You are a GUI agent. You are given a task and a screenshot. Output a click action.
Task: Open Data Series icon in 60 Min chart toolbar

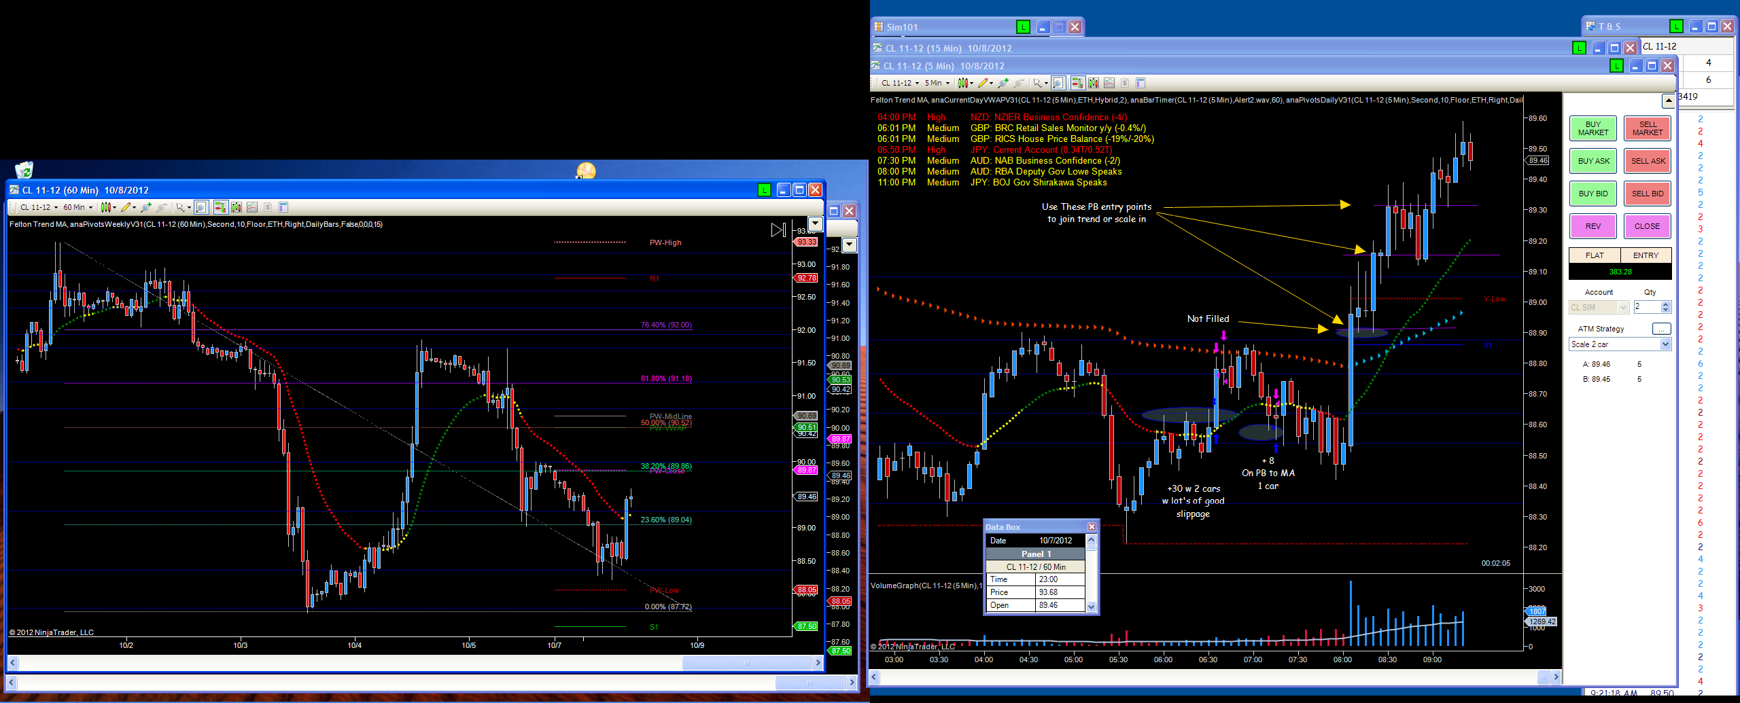(237, 207)
